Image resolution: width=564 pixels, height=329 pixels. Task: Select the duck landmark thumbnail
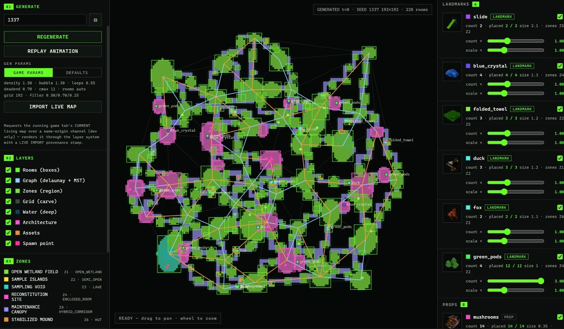point(452,164)
